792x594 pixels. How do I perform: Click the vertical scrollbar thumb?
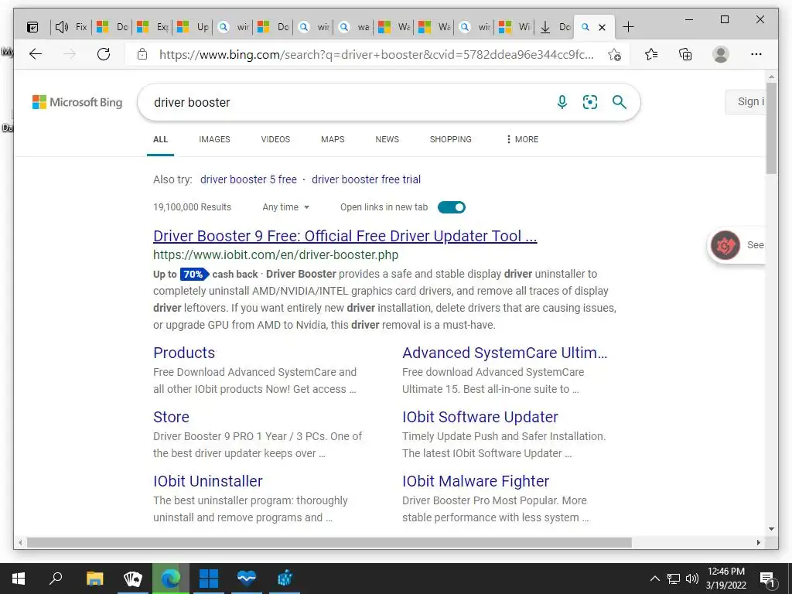[x=771, y=130]
